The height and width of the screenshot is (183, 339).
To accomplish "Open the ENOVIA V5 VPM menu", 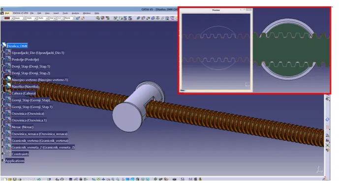I will coord(21,13).
